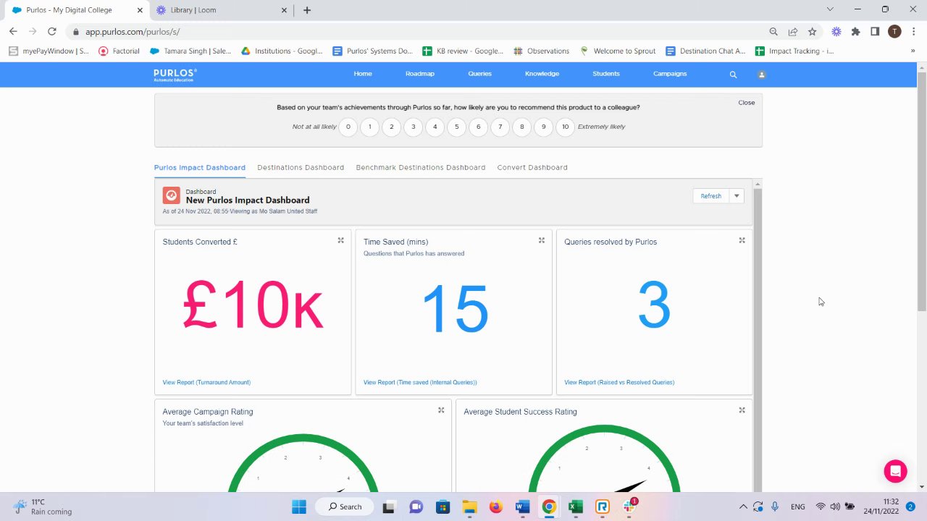
Task: Open a new browser tab with plus icon
Action: pos(307,10)
